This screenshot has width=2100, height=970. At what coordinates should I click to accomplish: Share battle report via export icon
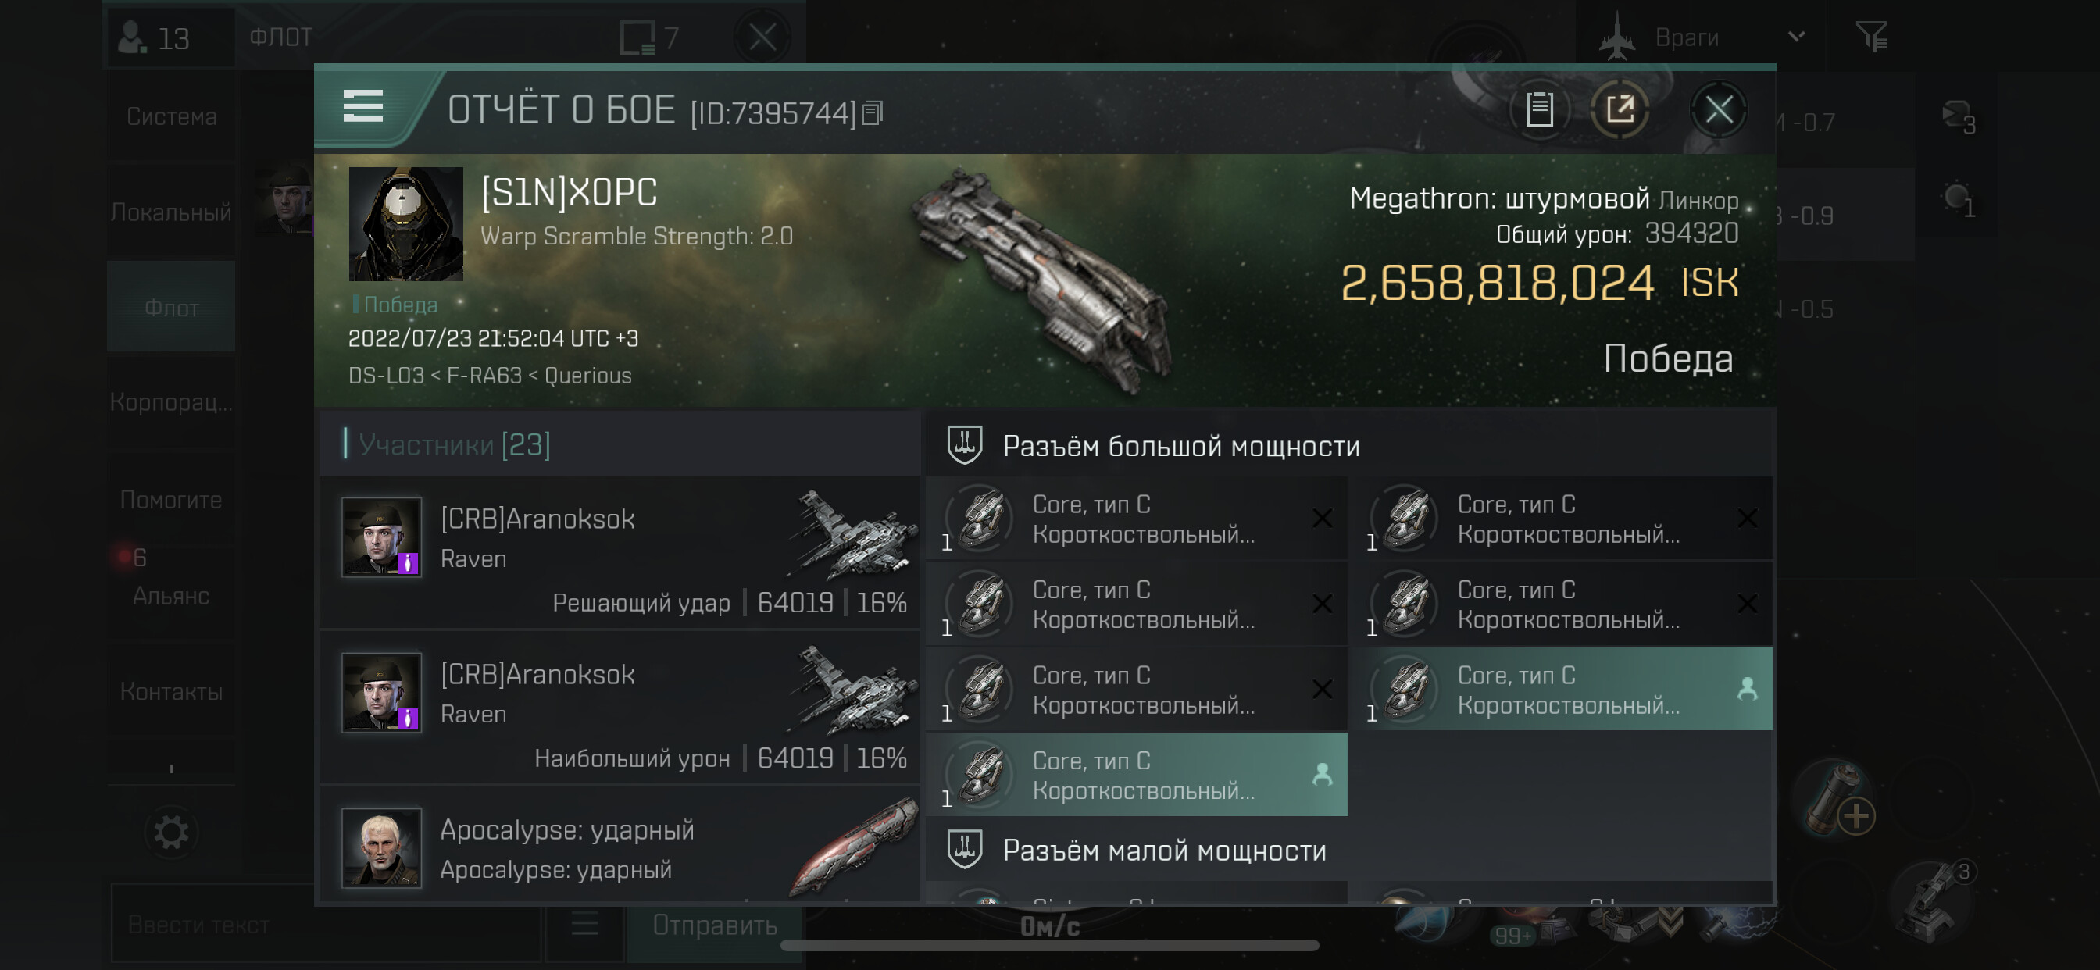[x=1619, y=109]
